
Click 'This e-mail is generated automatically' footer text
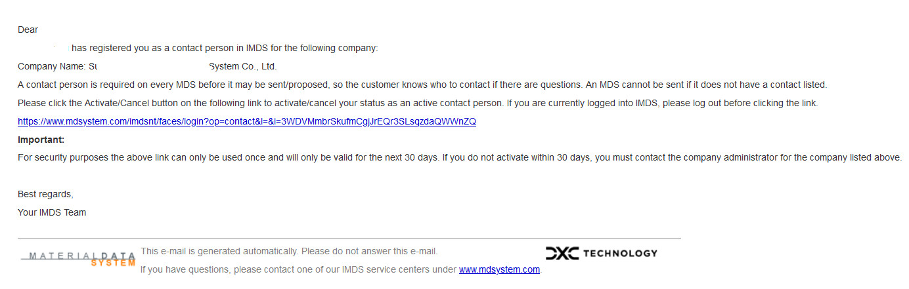click(x=289, y=251)
